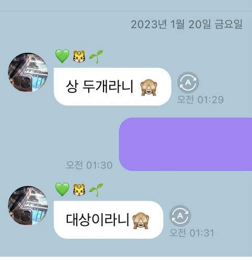
Task: Tap the translate icon beside 상 두개라니
Action: coord(188,82)
